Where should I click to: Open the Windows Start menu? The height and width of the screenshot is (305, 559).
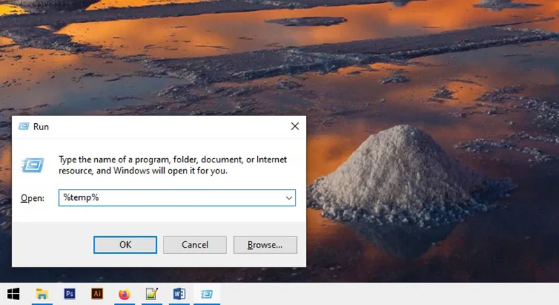point(13,294)
